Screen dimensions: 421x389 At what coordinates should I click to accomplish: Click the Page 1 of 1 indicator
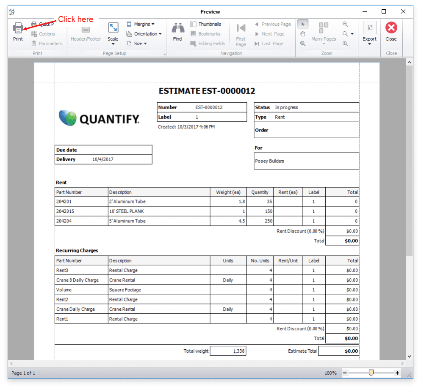pyautogui.click(x=23, y=373)
